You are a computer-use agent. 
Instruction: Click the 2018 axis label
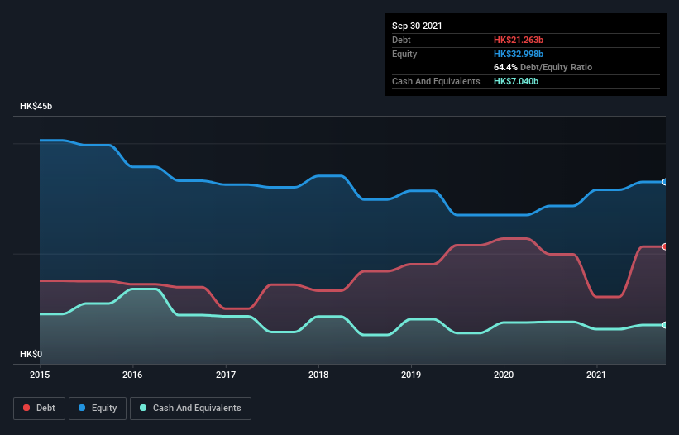(318, 375)
